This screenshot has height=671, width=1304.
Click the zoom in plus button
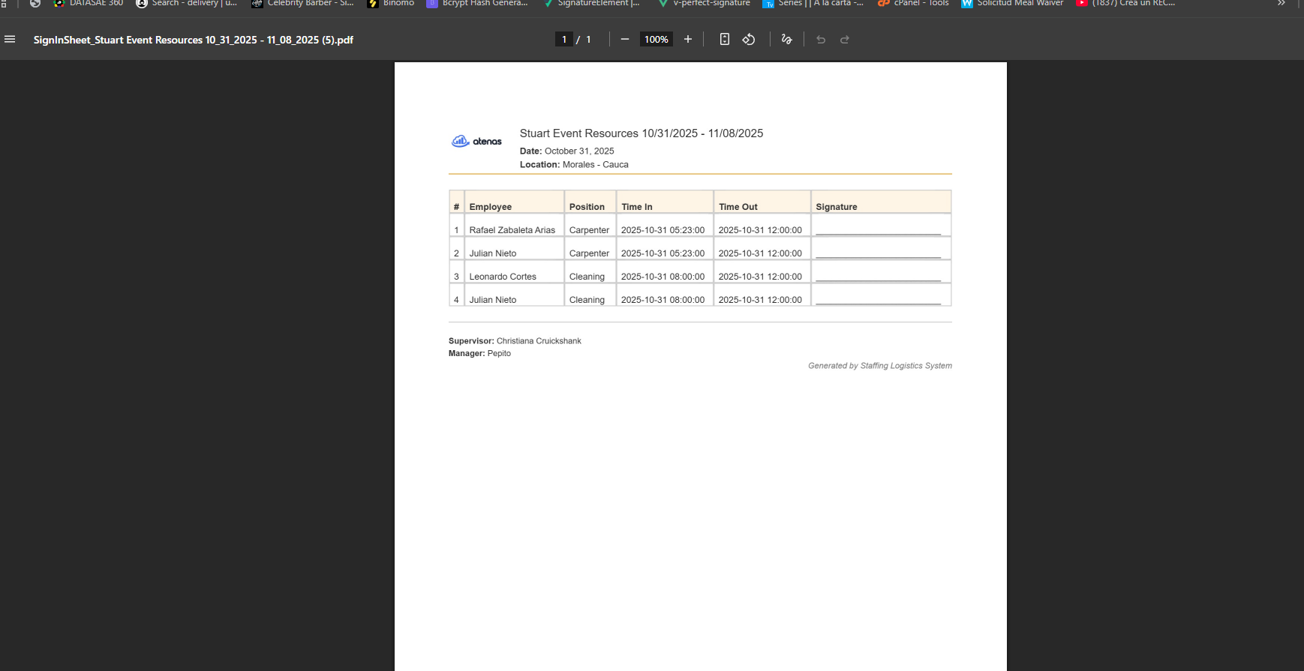coord(687,40)
